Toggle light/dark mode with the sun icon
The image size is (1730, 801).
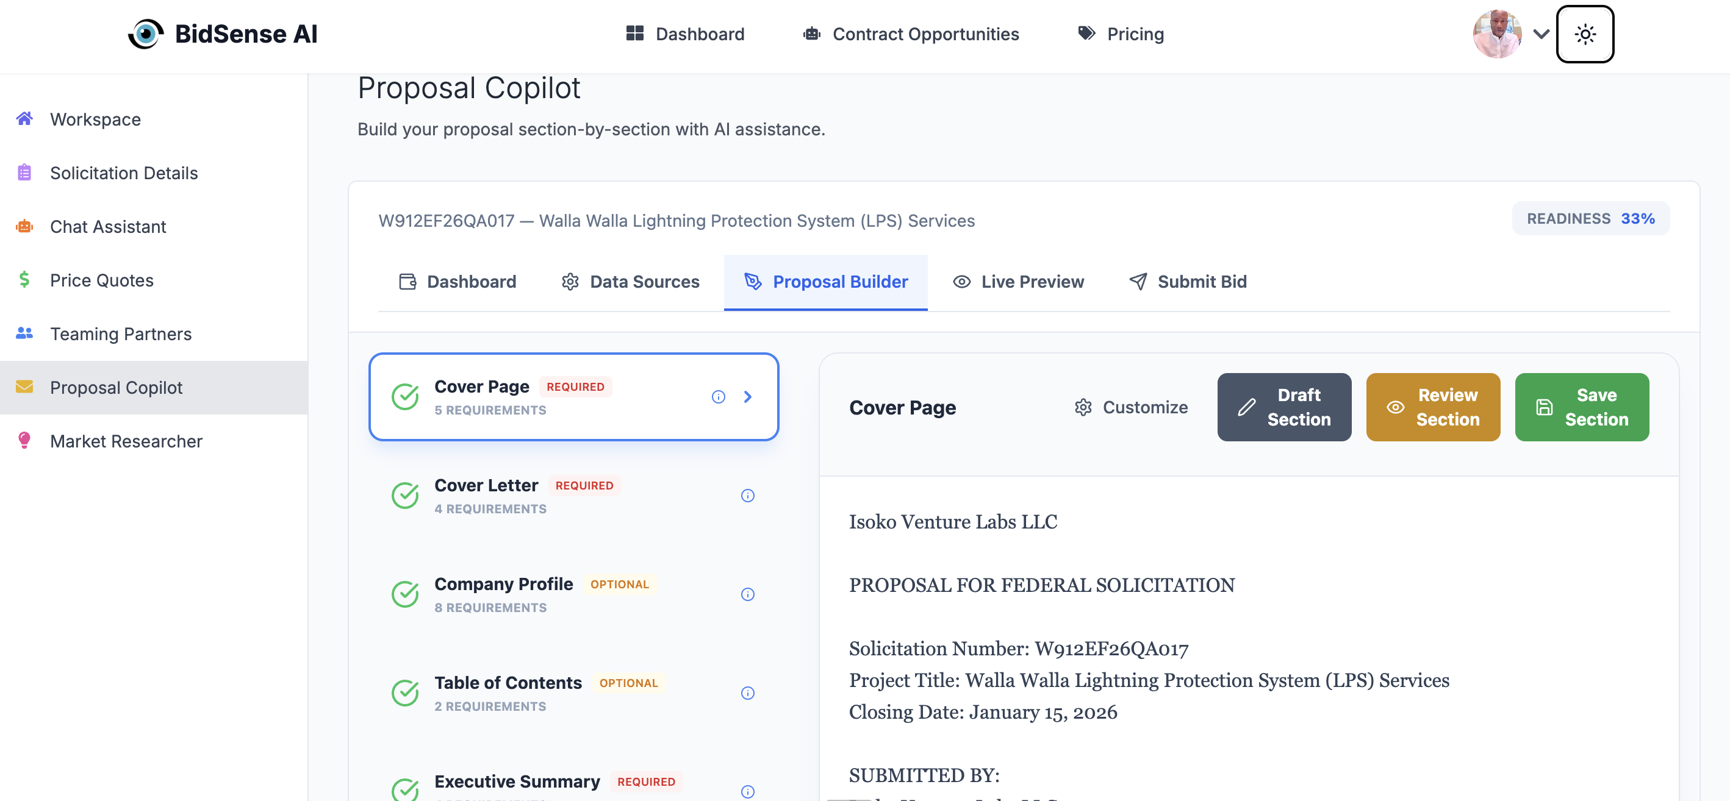pyautogui.click(x=1585, y=34)
